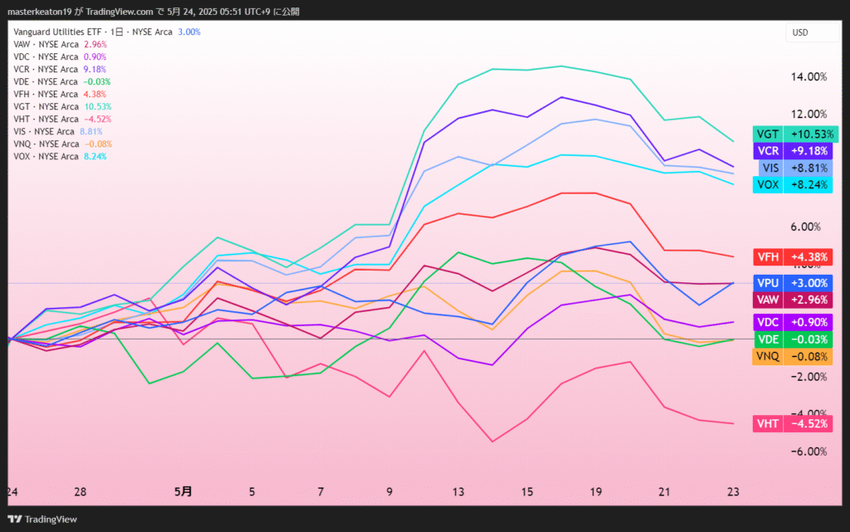Image resolution: width=850 pixels, height=532 pixels.
Task: Click the VGT · NYSE Arca legend row
Action: point(62,107)
